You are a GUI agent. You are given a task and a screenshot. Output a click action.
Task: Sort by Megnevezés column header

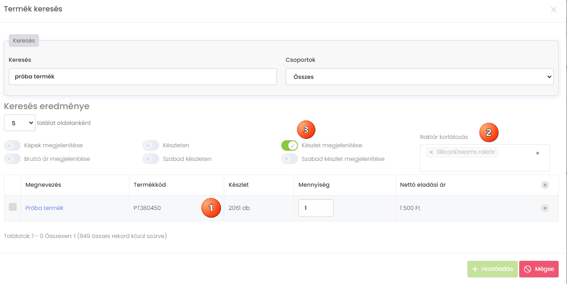(43, 185)
